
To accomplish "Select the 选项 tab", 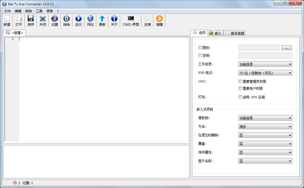I will click(x=199, y=33).
